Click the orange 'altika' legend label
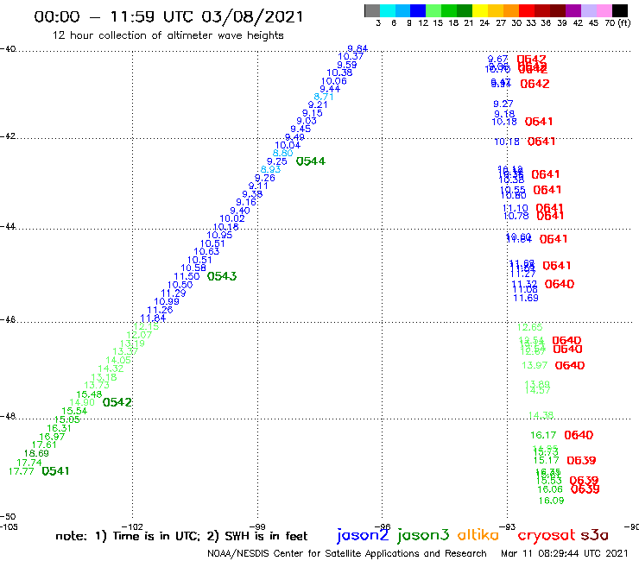 click(x=478, y=534)
